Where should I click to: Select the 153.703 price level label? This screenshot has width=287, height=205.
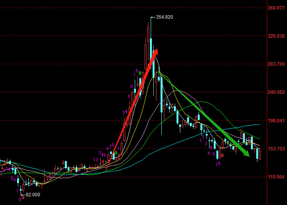(276, 149)
